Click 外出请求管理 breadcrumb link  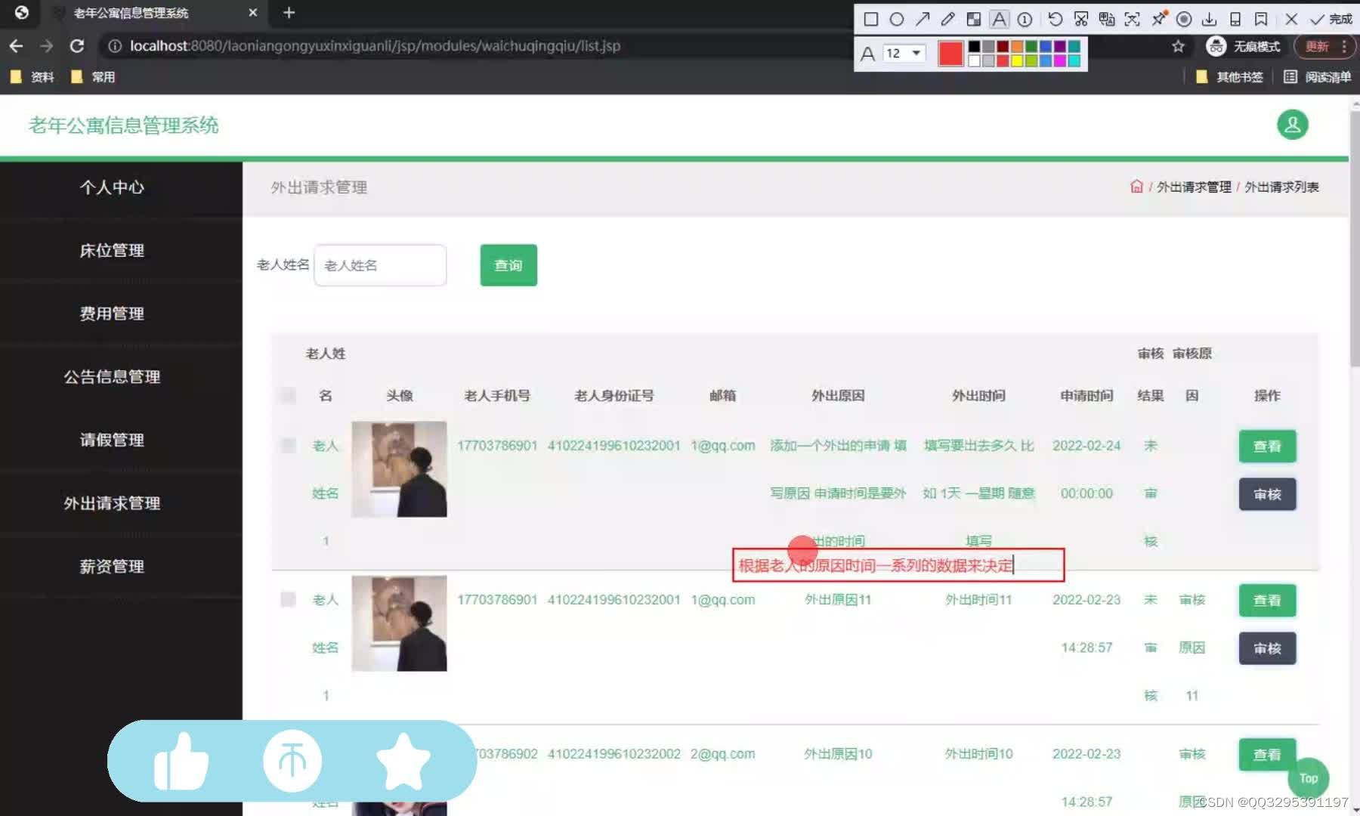point(1194,187)
